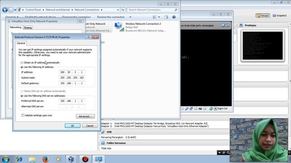This screenshot has width=291, height=163.
Task: Click Rincian button in VirtualBox Manager
Action: [263, 16]
